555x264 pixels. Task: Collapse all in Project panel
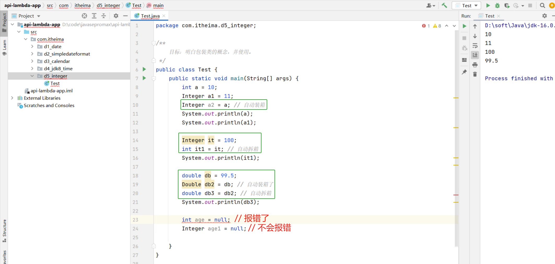tap(104, 16)
